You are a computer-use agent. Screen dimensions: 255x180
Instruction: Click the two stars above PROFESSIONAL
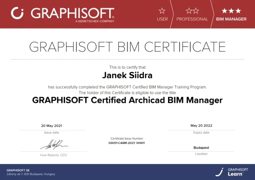tap(192, 11)
